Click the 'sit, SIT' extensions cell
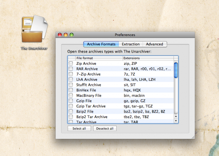The width and height of the screenshot is (219, 156). tap(130, 85)
